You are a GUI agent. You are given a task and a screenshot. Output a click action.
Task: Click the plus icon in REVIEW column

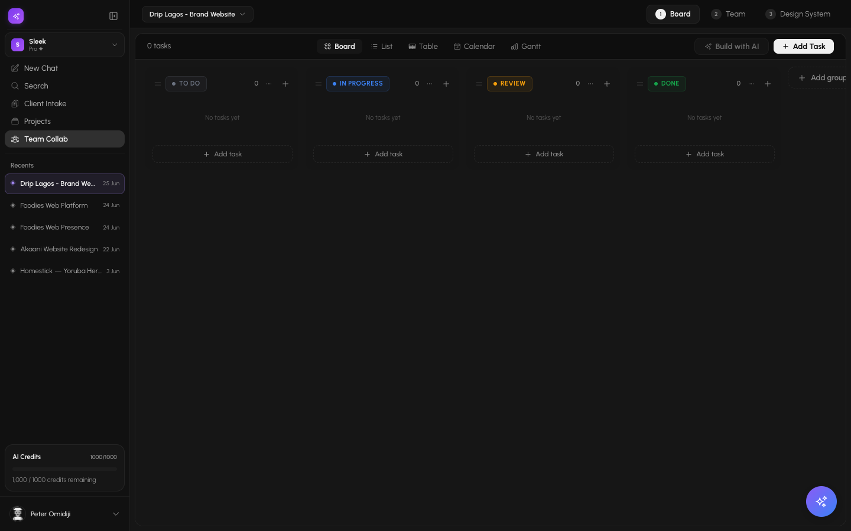(x=607, y=84)
